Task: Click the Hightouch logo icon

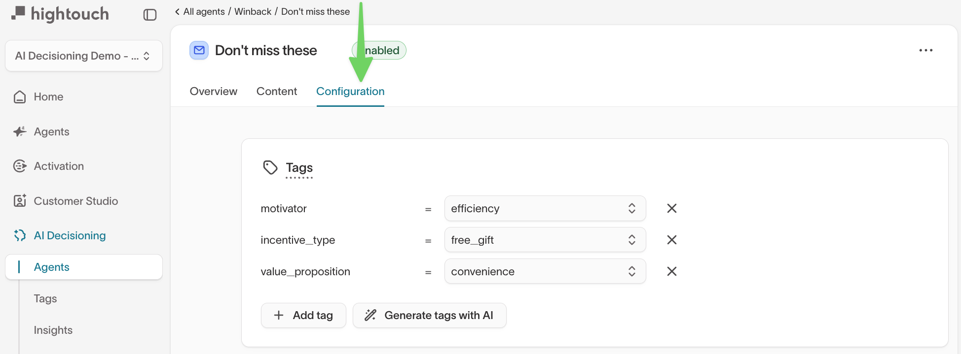Action: (18, 13)
